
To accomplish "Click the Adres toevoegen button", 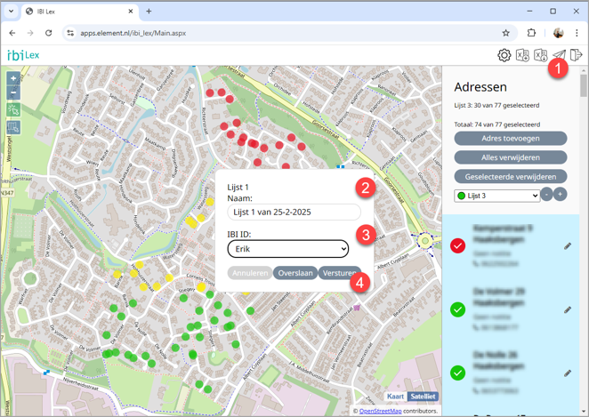I will pos(511,138).
